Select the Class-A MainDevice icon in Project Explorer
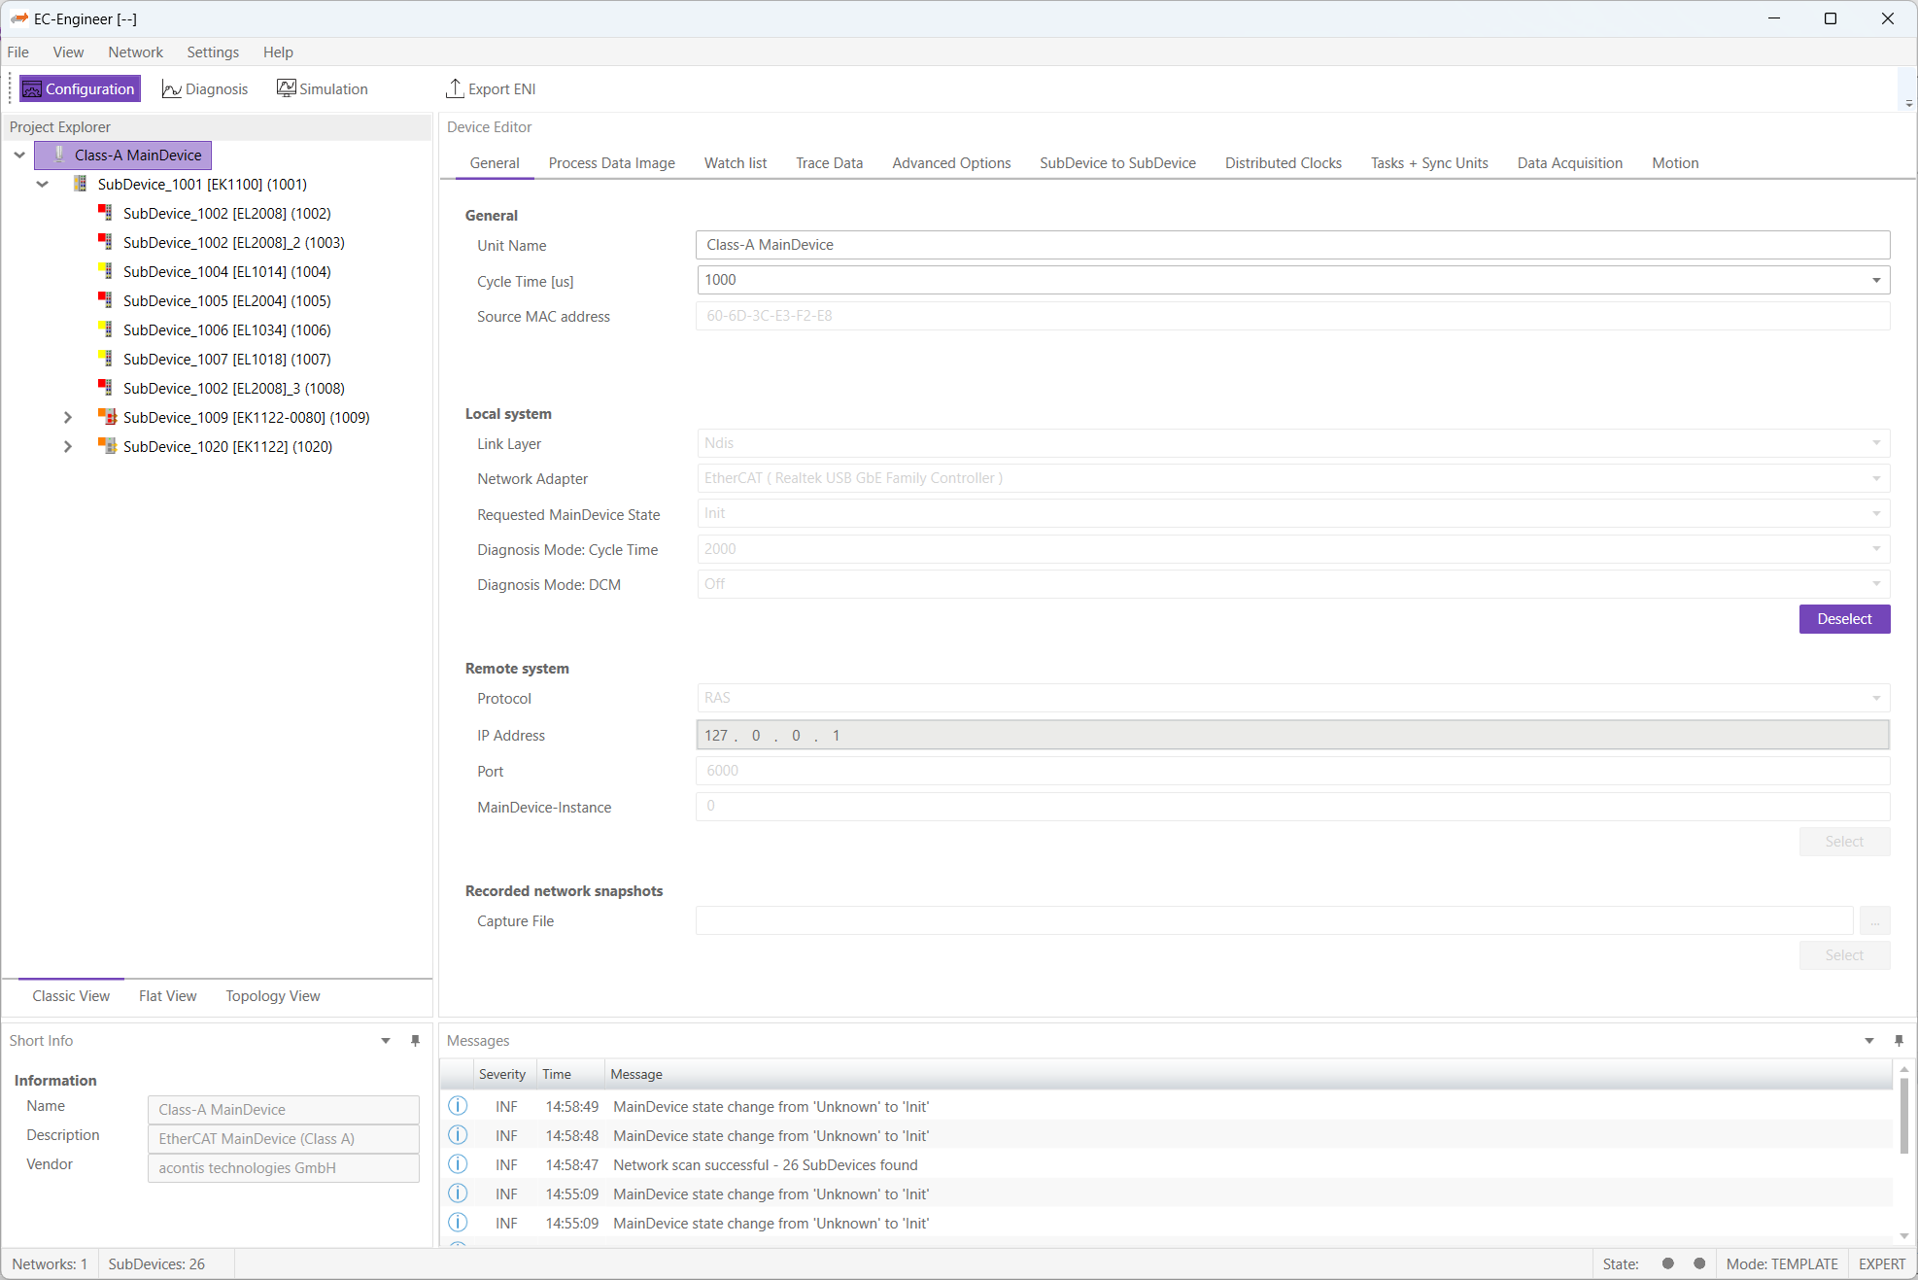 pyautogui.click(x=59, y=155)
